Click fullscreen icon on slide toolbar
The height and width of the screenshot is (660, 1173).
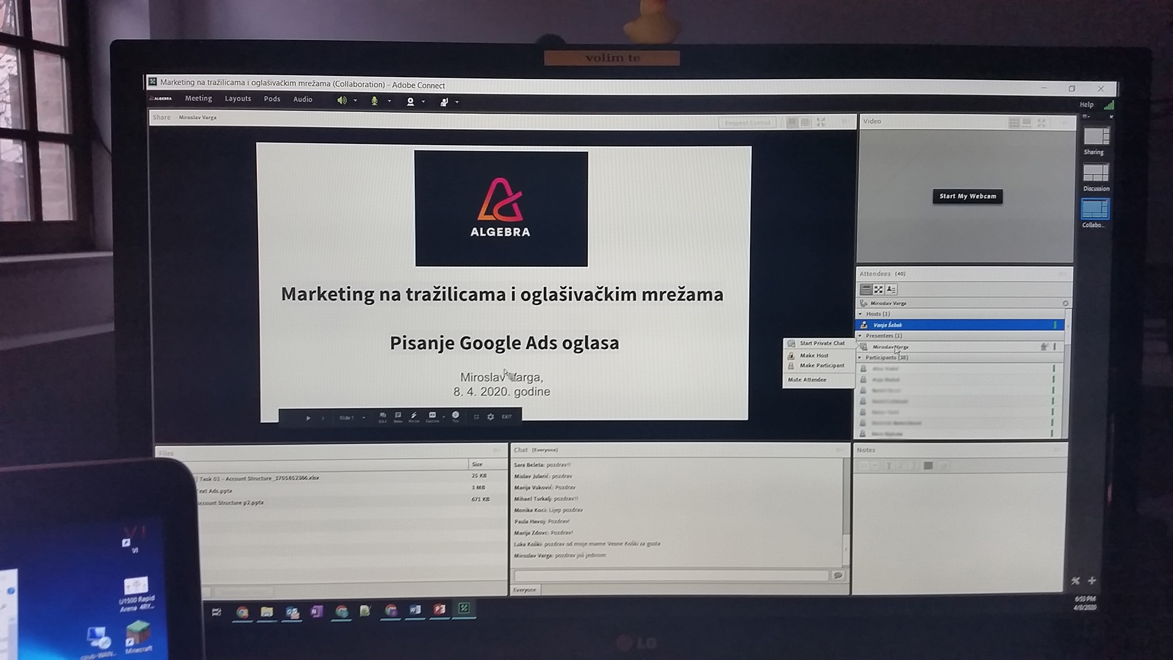point(476,417)
